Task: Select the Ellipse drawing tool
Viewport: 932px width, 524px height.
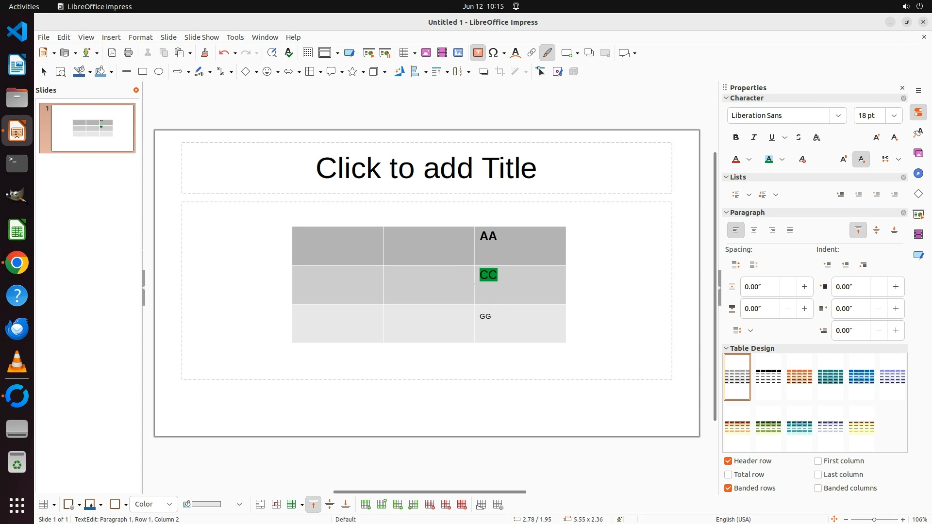Action: pos(159,72)
